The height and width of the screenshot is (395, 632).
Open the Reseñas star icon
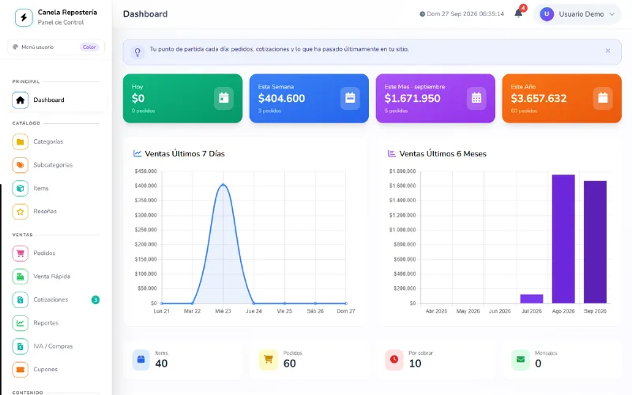pyautogui.click(x=21, y=212)
